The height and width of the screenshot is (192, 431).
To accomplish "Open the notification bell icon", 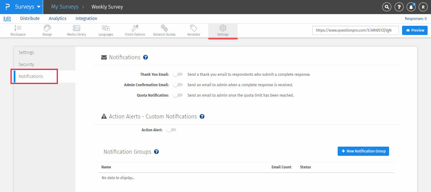I will pos(411,7).
